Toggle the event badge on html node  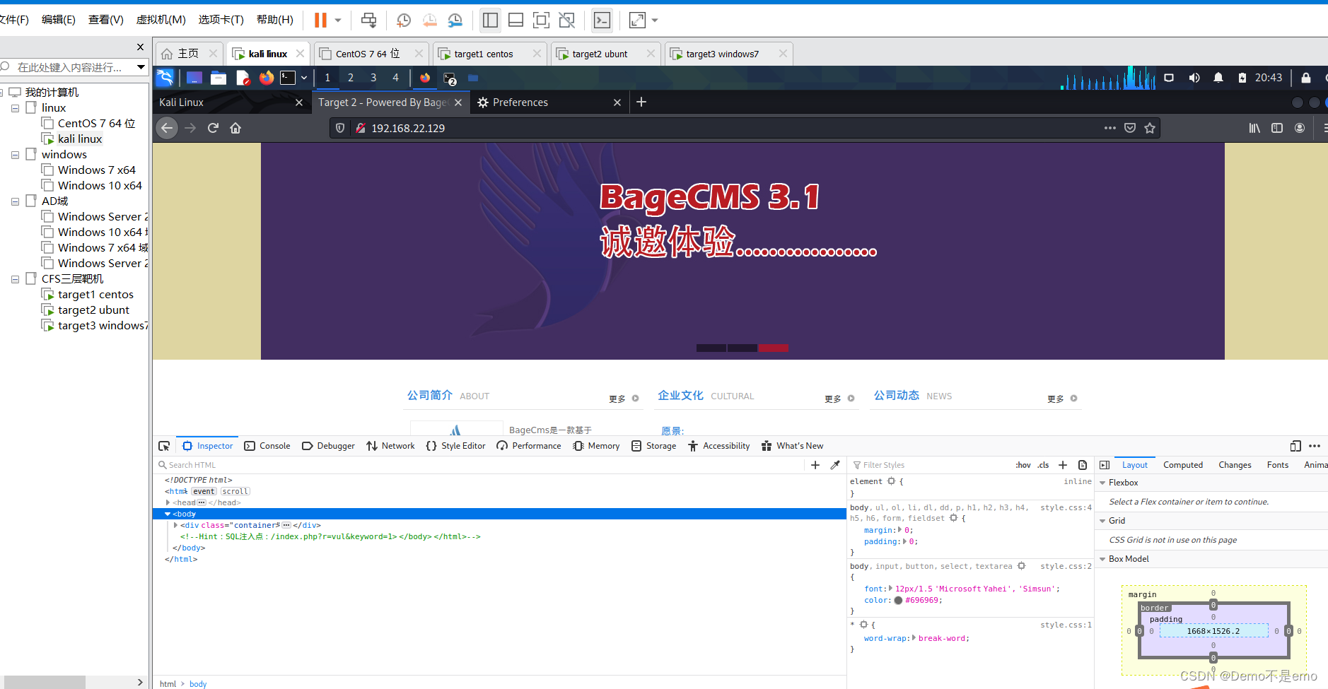204,491
